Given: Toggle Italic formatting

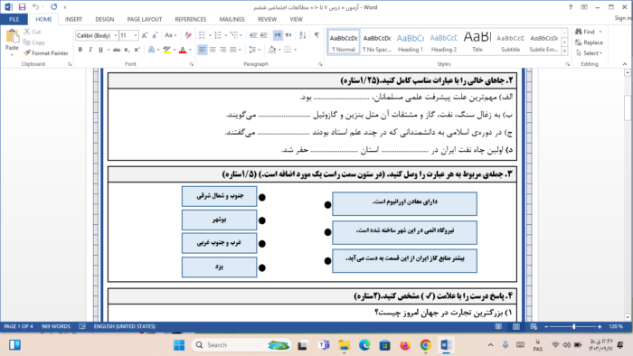Looking at the screenshot, I should pyautogui.click(x=90, y=50).
